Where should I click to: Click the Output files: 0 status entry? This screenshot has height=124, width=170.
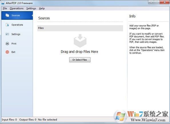click(28, 120)
